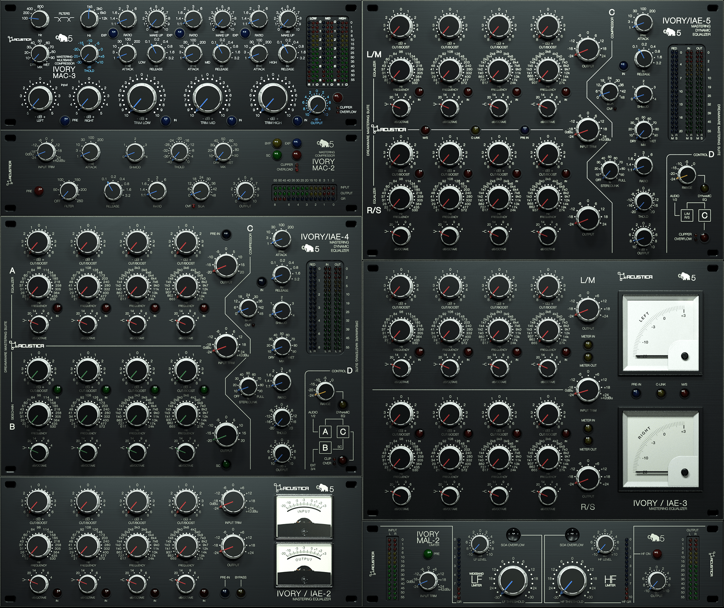Toggle the green SC button on IAE-4
Viewport: 724px width, 608px height.
coord(226,465)
